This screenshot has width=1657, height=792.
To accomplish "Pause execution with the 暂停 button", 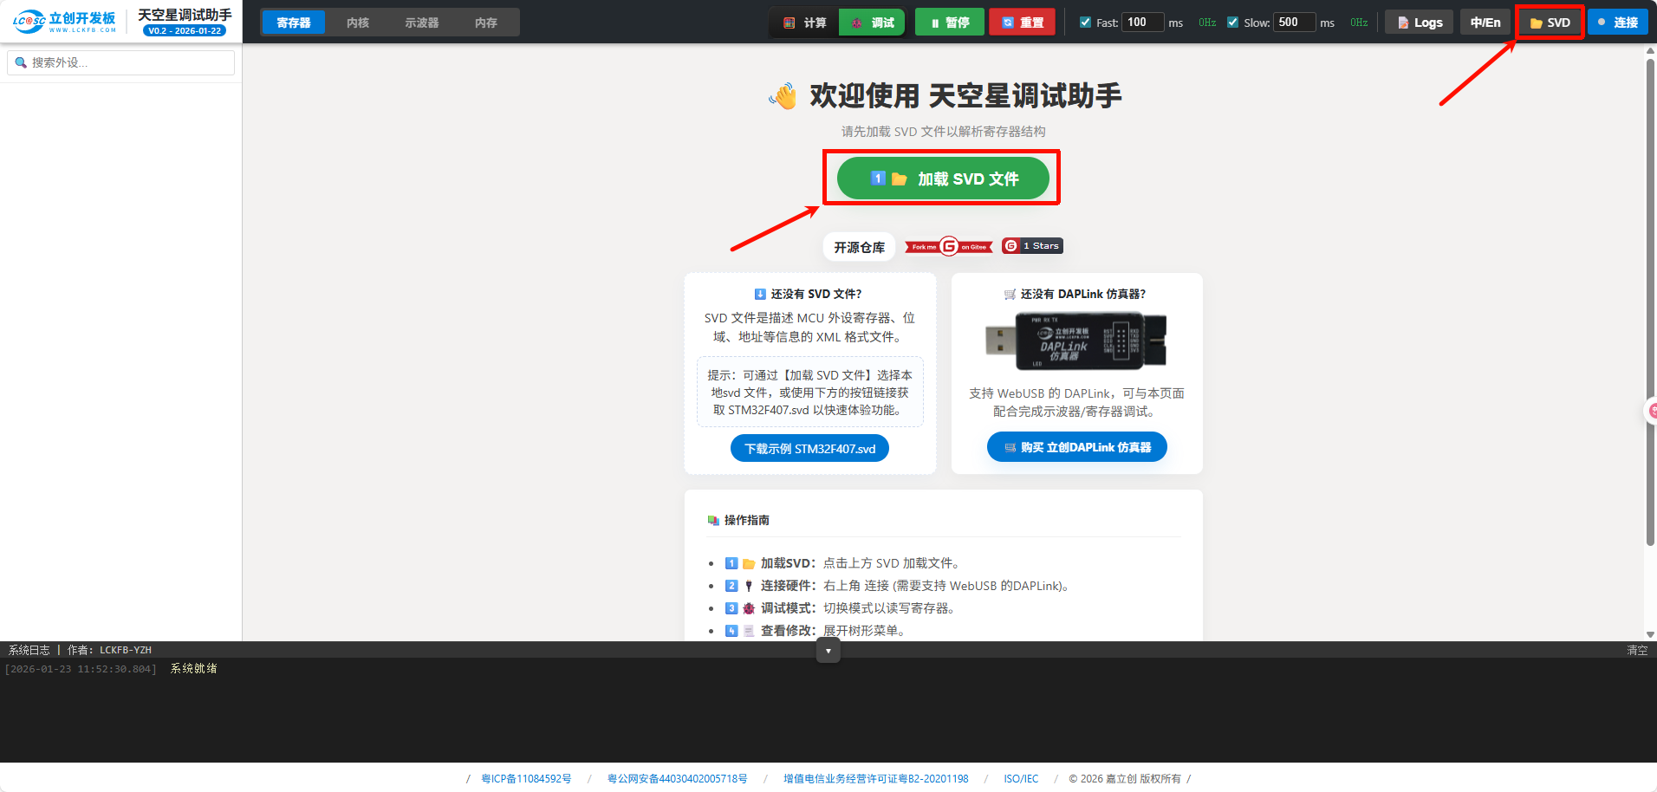I will [x=949, y=22].
